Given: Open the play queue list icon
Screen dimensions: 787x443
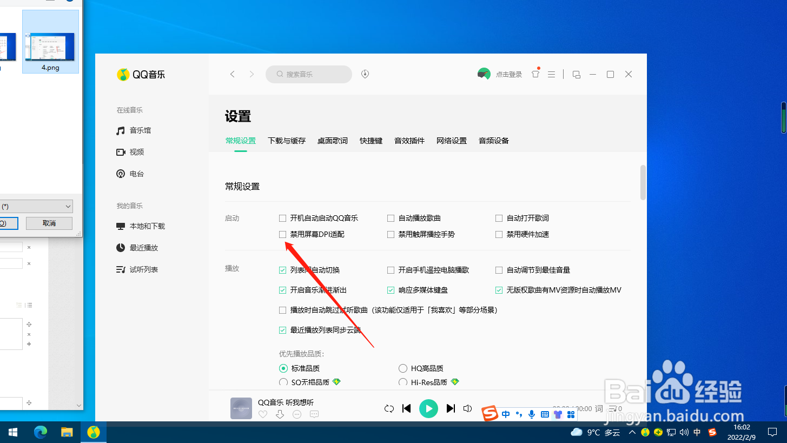Looking at the screenshot, I should (613, 408).
